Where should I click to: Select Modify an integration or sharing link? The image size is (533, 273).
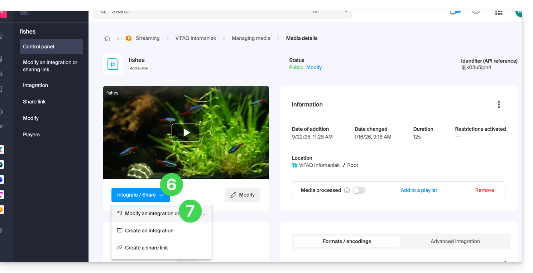[x=152, y=214]
